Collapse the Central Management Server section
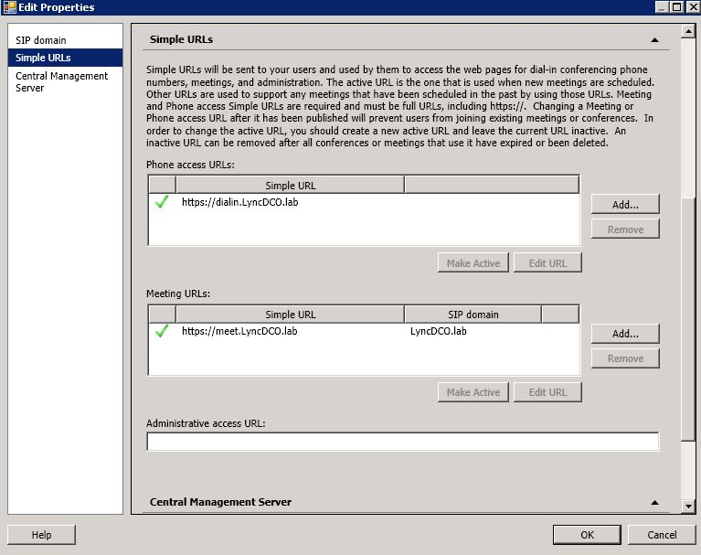This screenshot has width=701, height=555. [654, 502]
